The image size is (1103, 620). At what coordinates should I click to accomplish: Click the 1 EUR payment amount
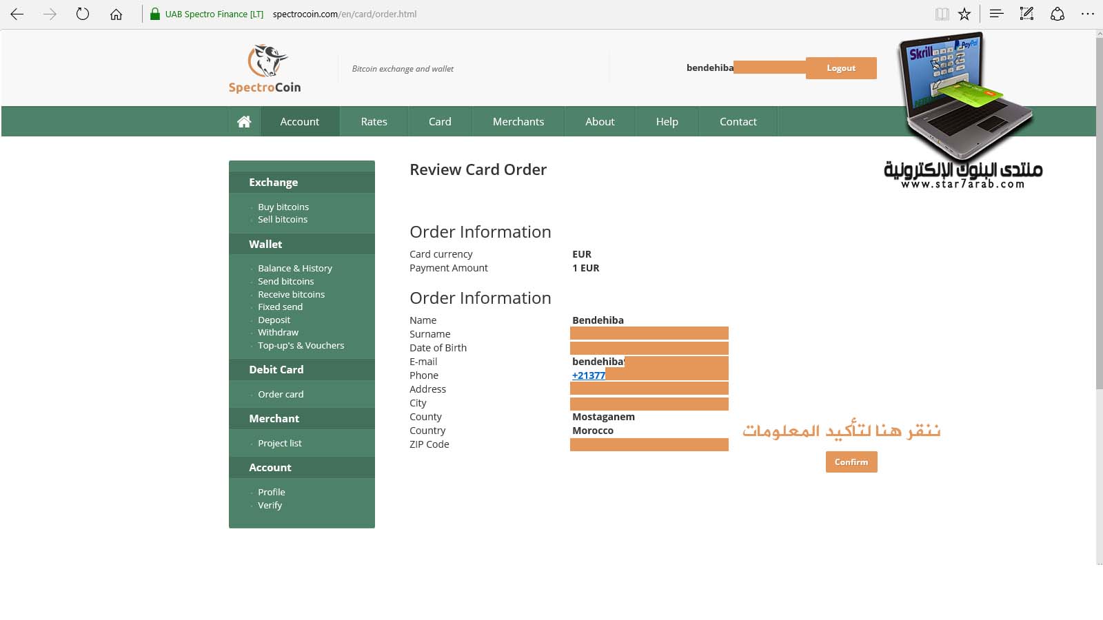coord(586,268)
